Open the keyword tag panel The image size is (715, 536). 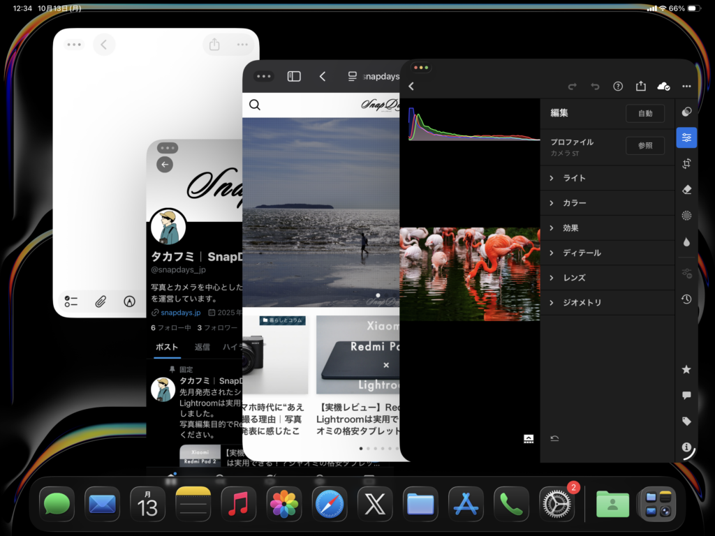pos(686,421)
